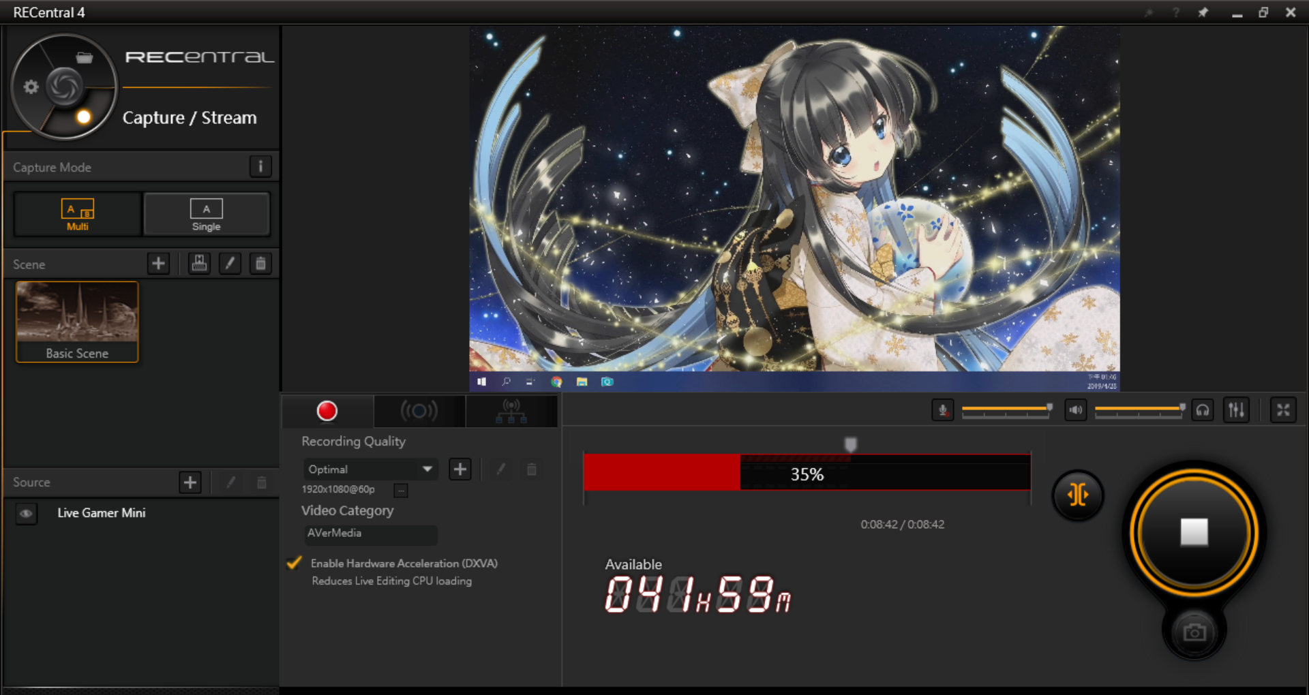
Task: Switch to the Multi-stream network tab
Action: 511,411
